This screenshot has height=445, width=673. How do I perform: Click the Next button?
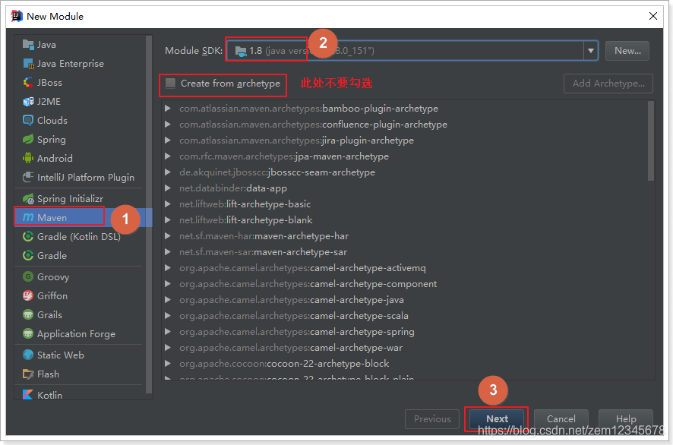497,419
